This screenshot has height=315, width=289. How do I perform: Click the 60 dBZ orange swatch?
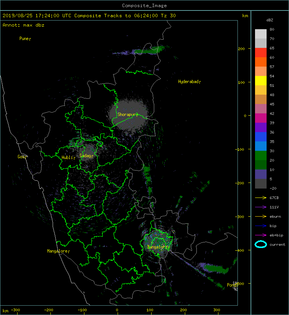pos(261,62)
